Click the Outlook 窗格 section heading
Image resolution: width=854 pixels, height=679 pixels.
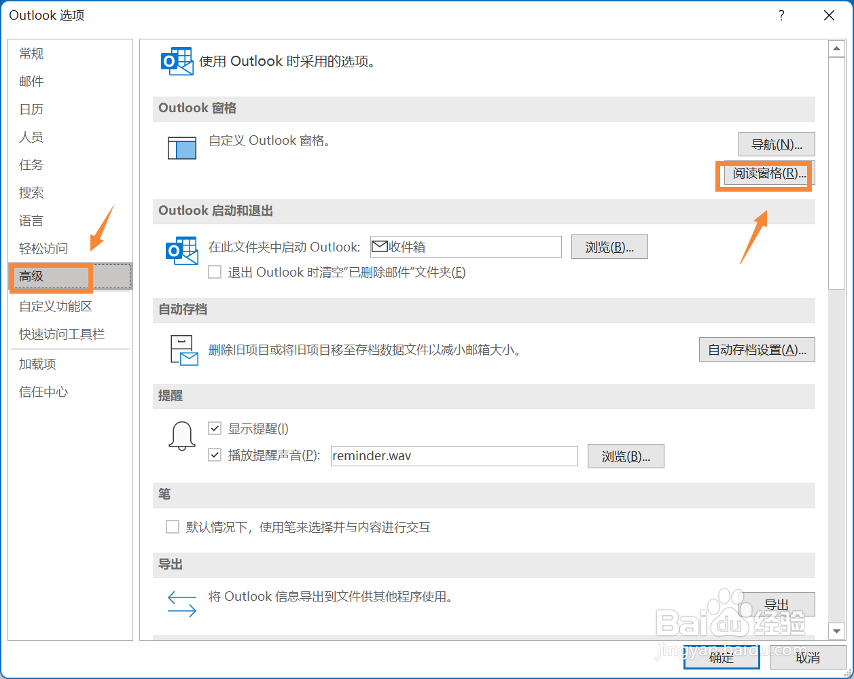pyautogui.click(x=197, y=108)
